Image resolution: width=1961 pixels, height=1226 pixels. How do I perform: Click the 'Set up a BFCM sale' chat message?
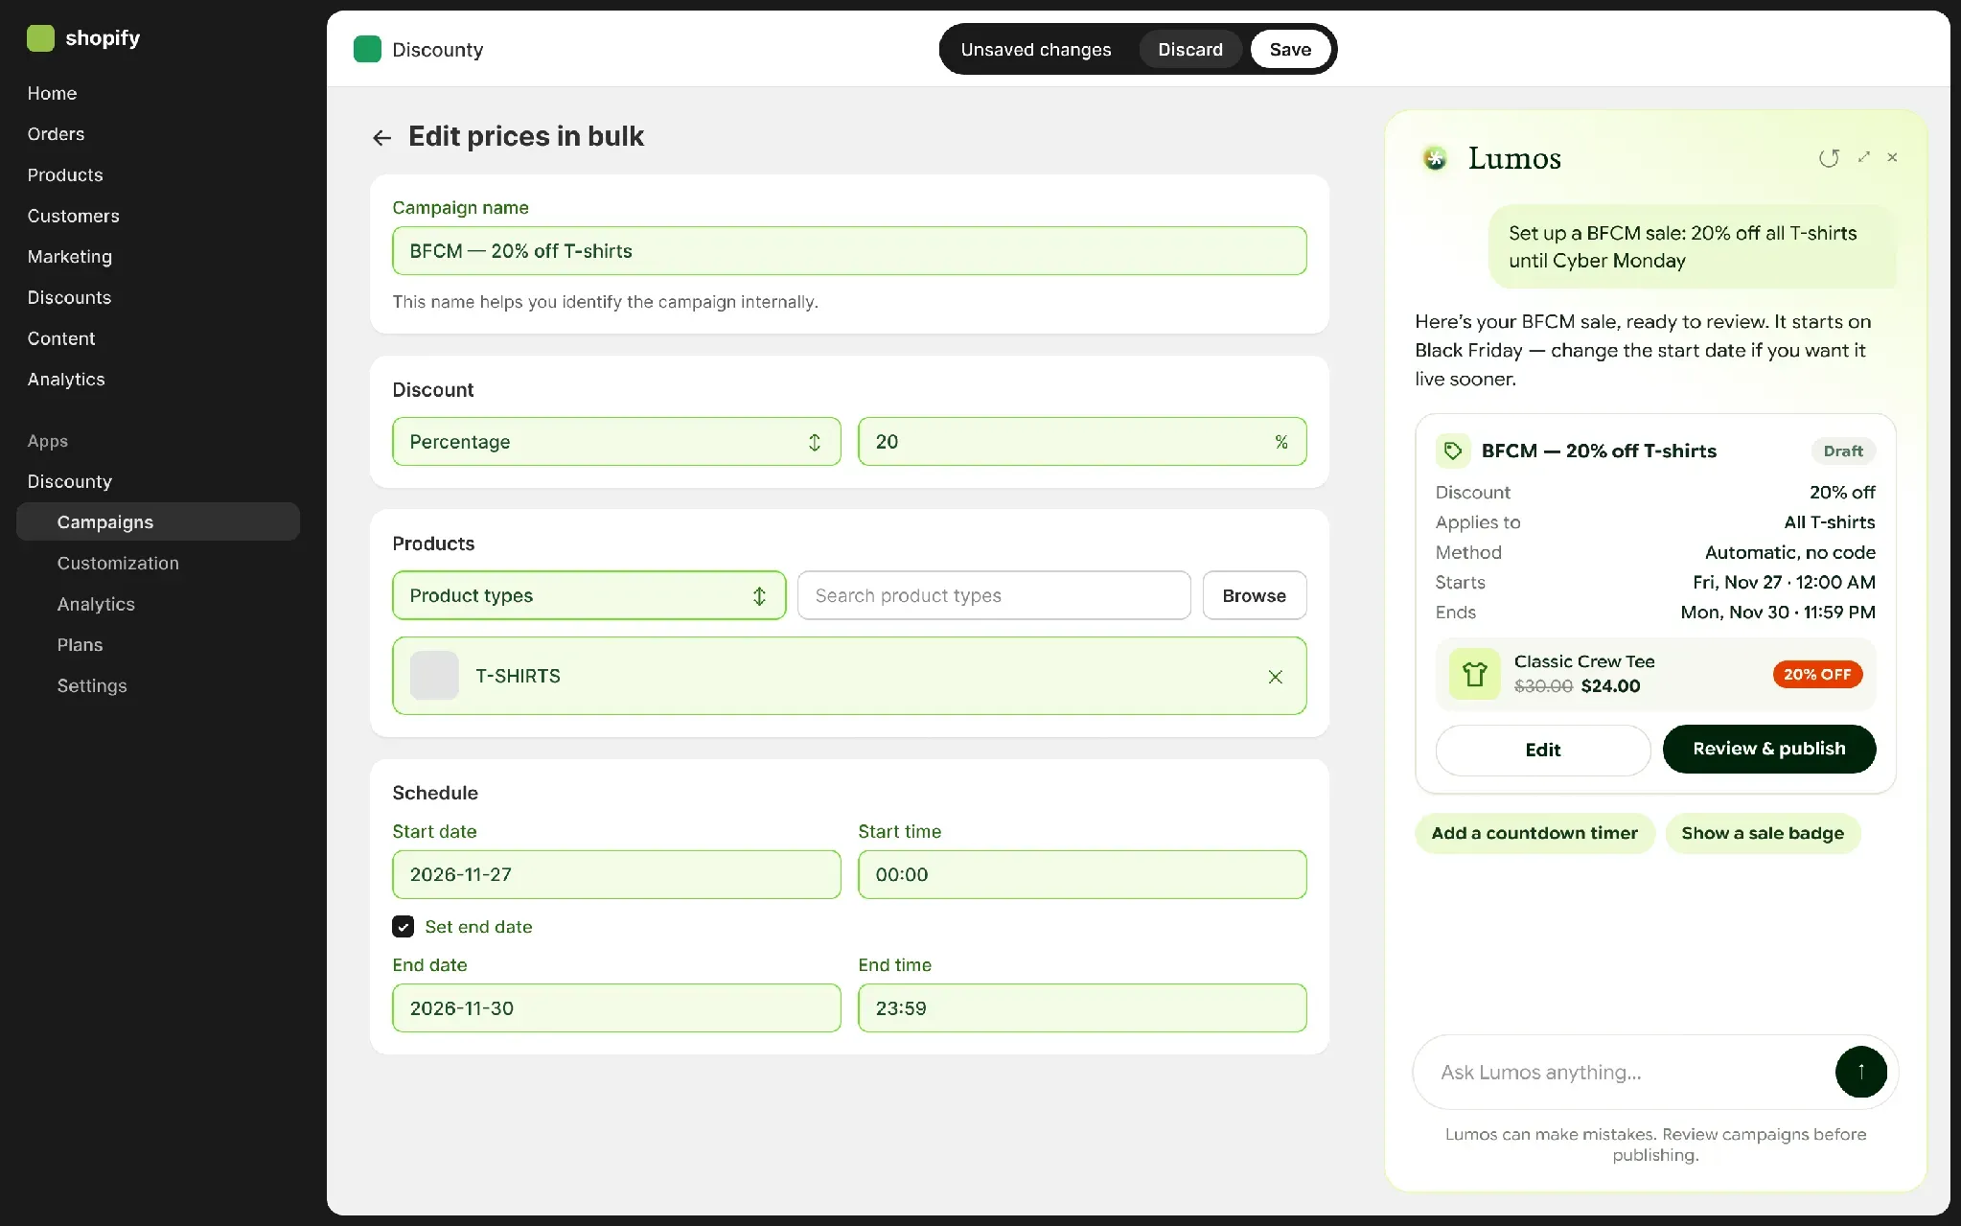[1692, 246]
